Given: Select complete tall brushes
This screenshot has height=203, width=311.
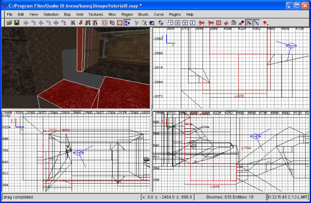Looking at the screenshot, I should pos(73,23).
